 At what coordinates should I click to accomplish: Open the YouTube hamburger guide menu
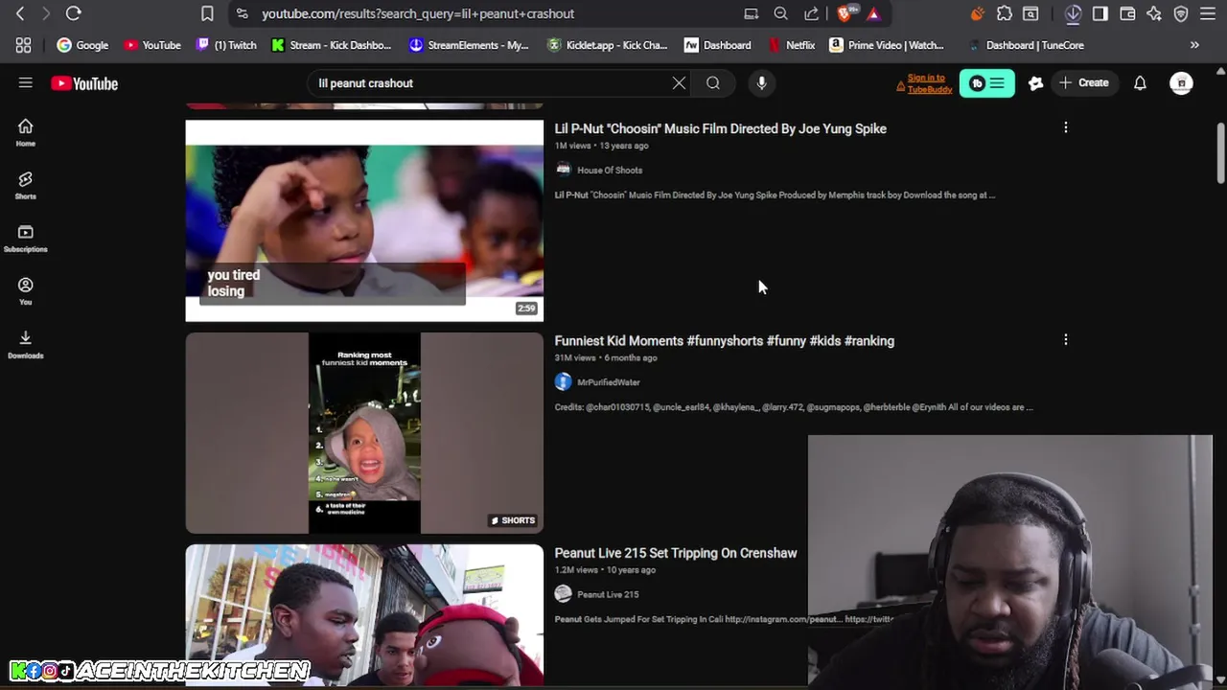(x=26, y=83)
